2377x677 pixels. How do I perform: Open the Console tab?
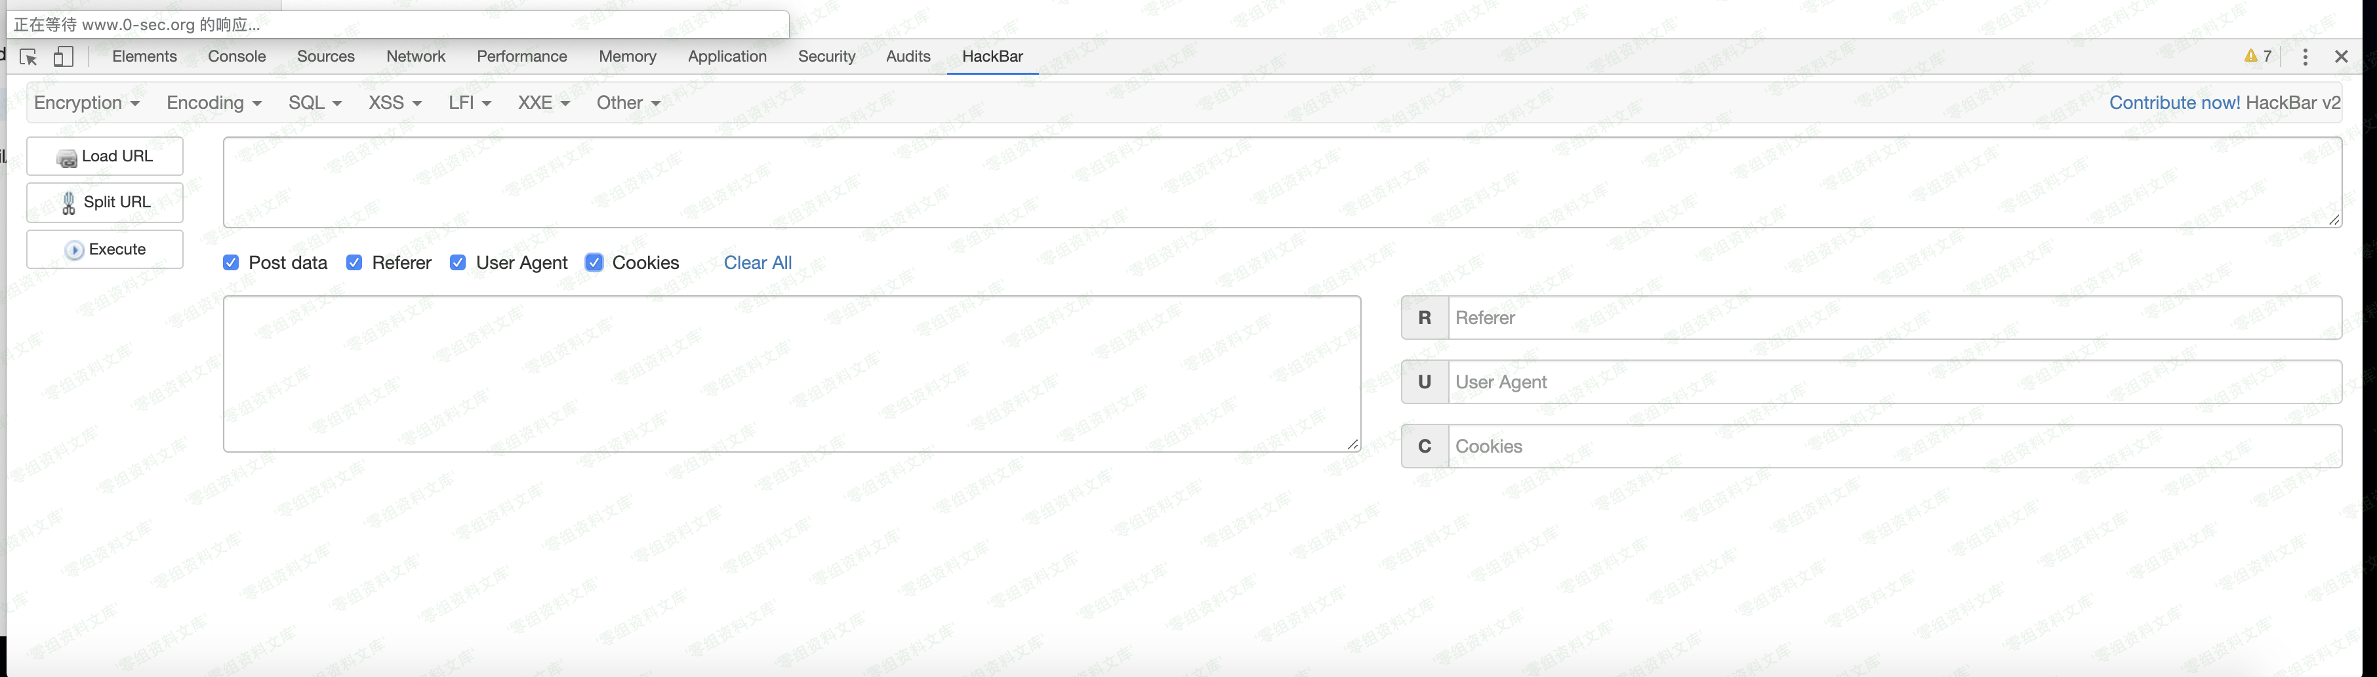[x=237, y=56]
